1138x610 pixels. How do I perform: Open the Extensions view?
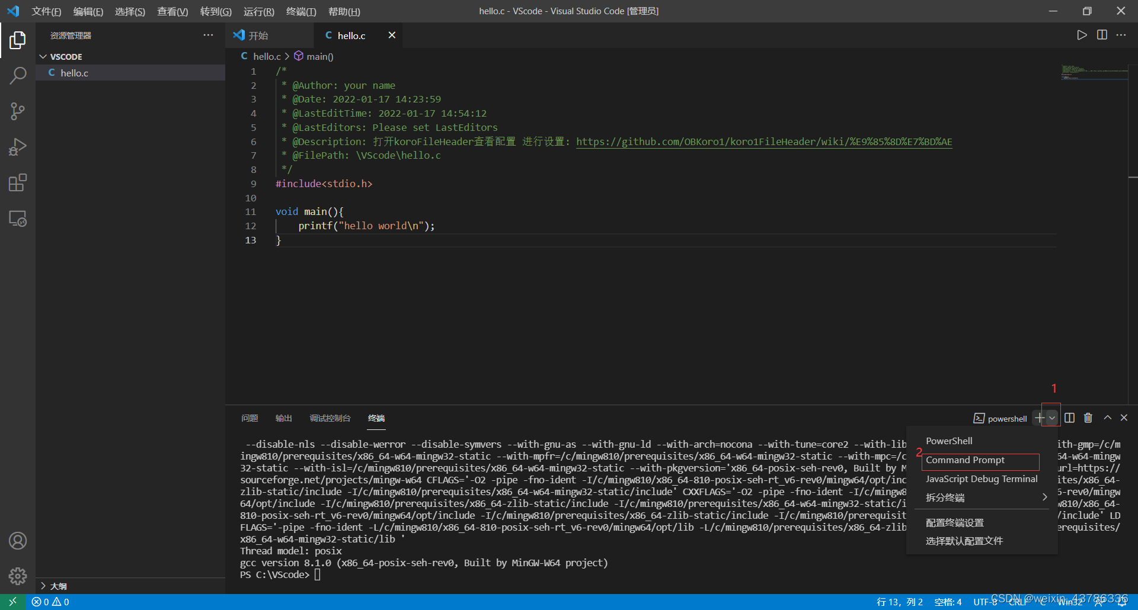point(18,182)
